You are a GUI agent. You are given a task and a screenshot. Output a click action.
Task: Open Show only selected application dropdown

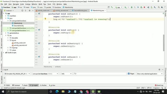pyautogui.click(x=150, y=74)
